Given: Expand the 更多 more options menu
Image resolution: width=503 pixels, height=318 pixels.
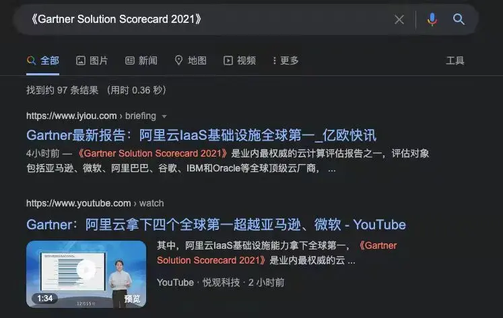Looking at the screenshot, I should (x=286, y=61).
